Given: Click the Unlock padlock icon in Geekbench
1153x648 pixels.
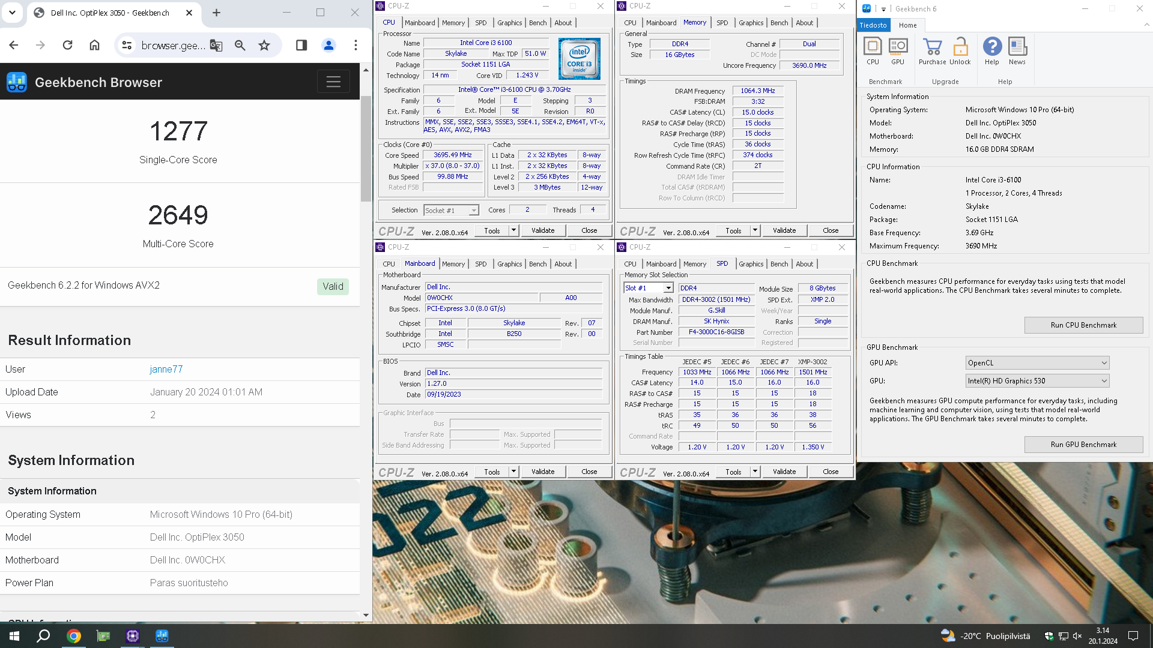Looking at the screenshot, I should [x=960, y=51].
